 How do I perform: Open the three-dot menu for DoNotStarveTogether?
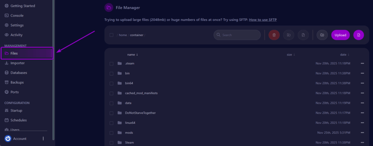(362, 113)
